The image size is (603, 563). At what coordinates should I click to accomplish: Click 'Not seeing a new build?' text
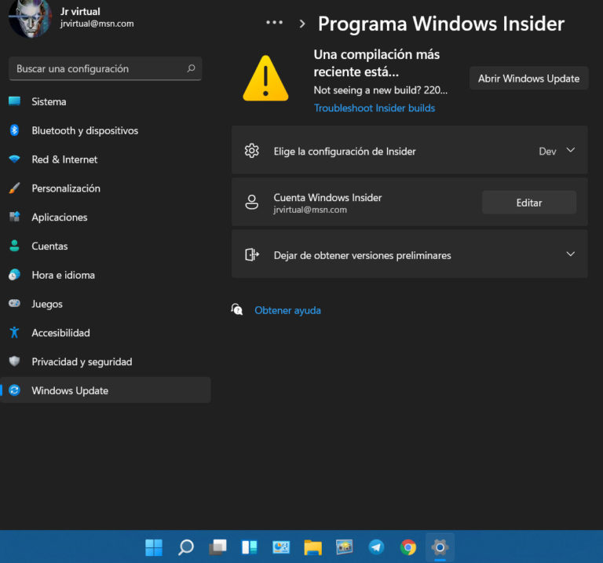click(x=367, y=90)
